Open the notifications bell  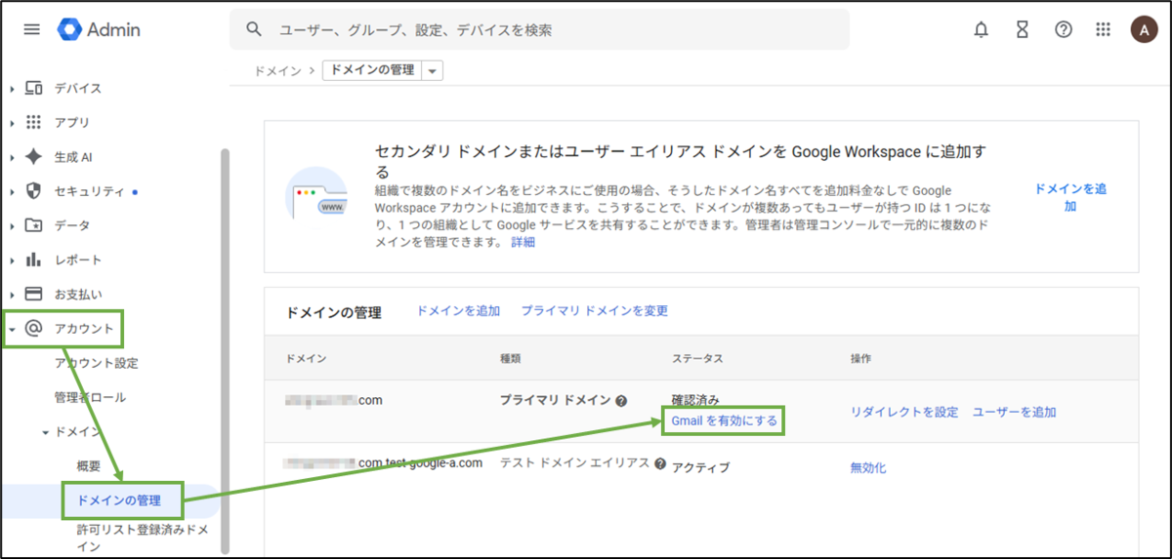982,29
